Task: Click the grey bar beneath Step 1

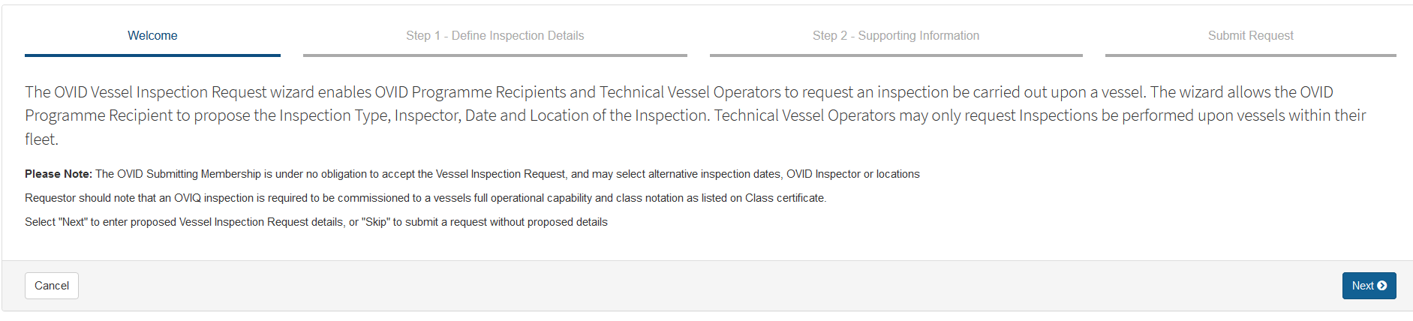Action: [x=495, y=55]
